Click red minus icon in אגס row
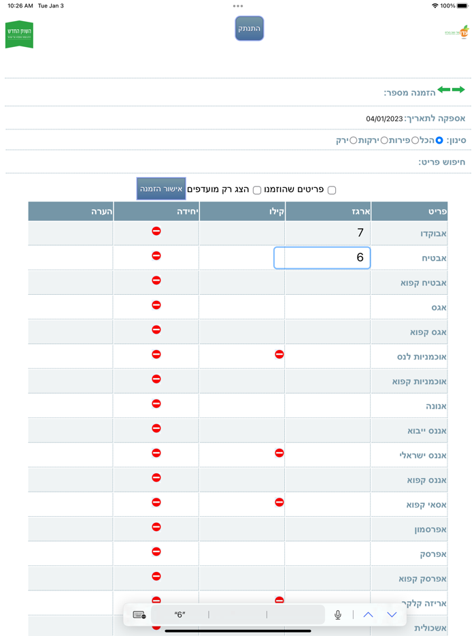Screen dimensions: 476x636 [x=156, y=305]
